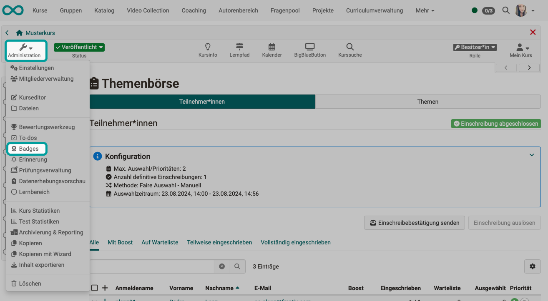Image resolution: width=548 pixels, height=301 pixels.
Task: Expand the Besitzer*in role dropdown
Action: pos(475,47)
